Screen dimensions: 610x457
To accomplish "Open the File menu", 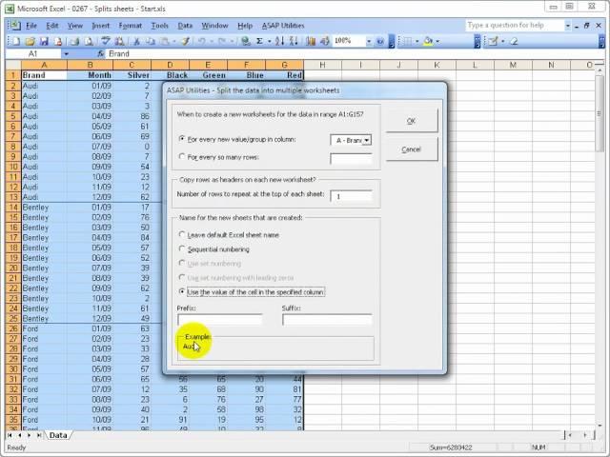I will [x=31, y=26].
